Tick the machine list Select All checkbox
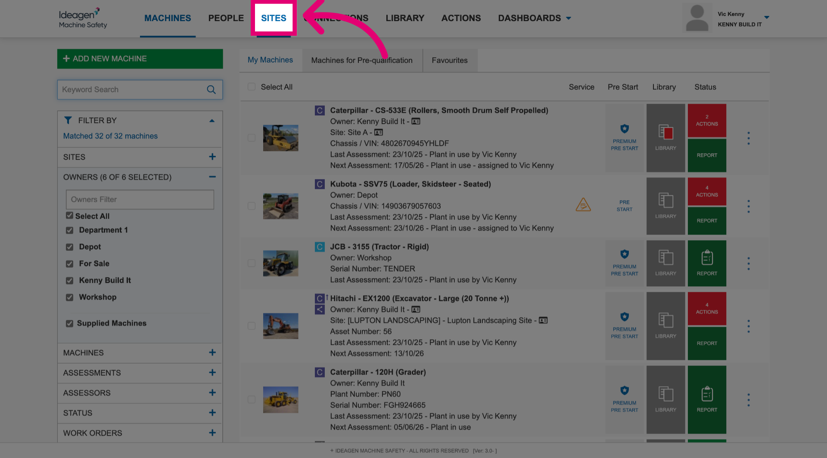 pos(252,87)
